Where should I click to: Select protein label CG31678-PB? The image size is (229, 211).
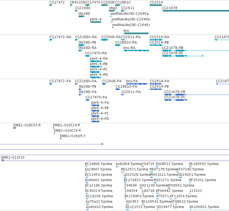pos(175,92)
